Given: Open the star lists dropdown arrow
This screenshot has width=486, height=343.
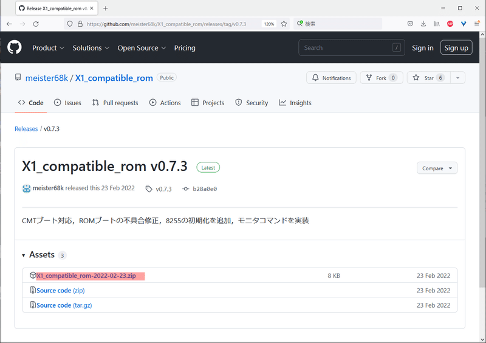Looking at the screenshot, I should click(x=458, y=78).
